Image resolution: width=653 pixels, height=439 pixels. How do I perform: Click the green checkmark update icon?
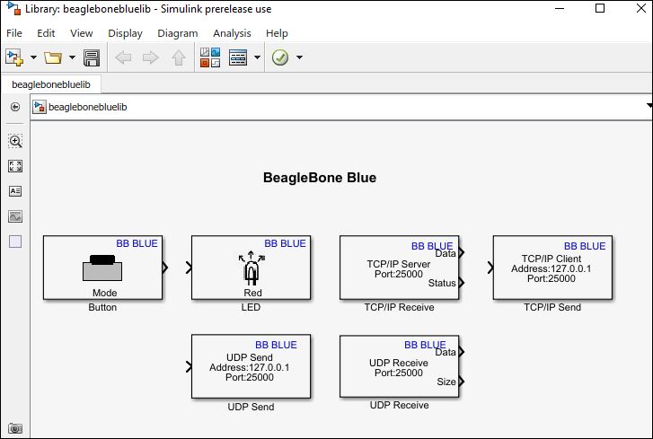tap(280, 57)
